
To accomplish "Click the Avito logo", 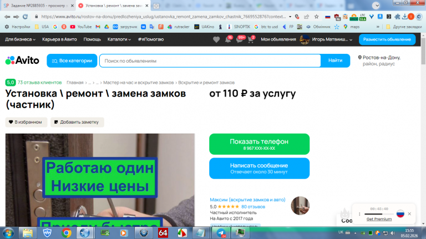I will (22, 60).
